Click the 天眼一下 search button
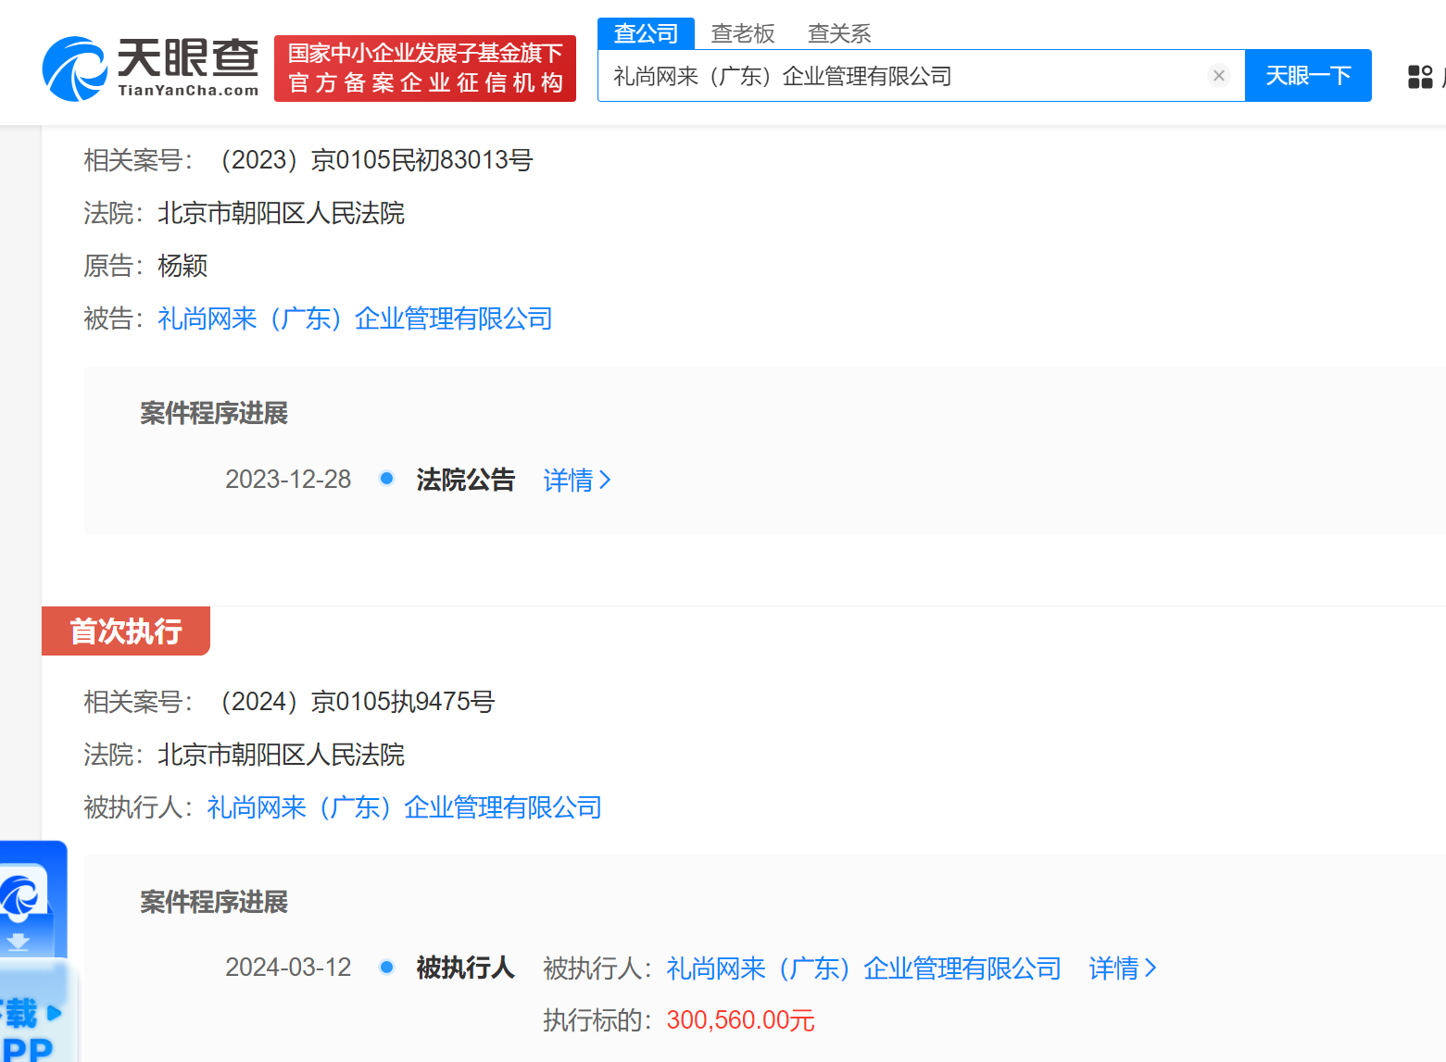 [1307, 75]
